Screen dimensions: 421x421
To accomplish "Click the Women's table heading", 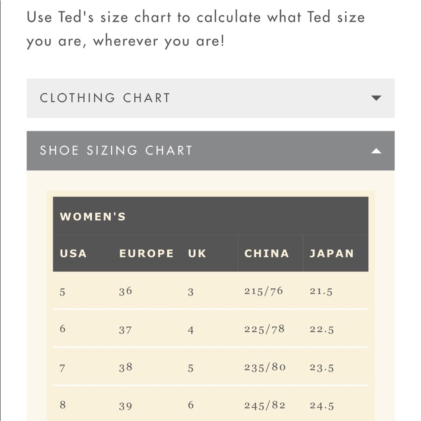I will (93, 216).
